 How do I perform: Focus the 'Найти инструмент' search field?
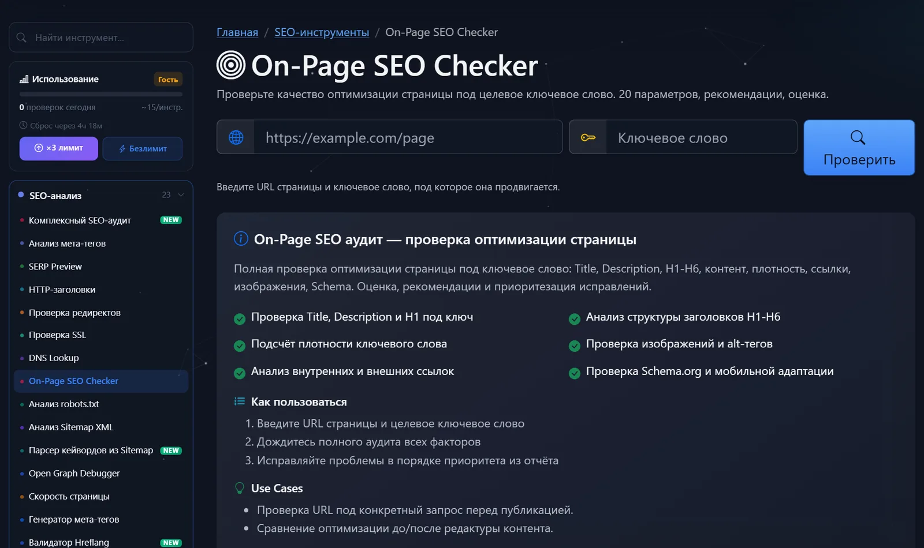point(101,37)
